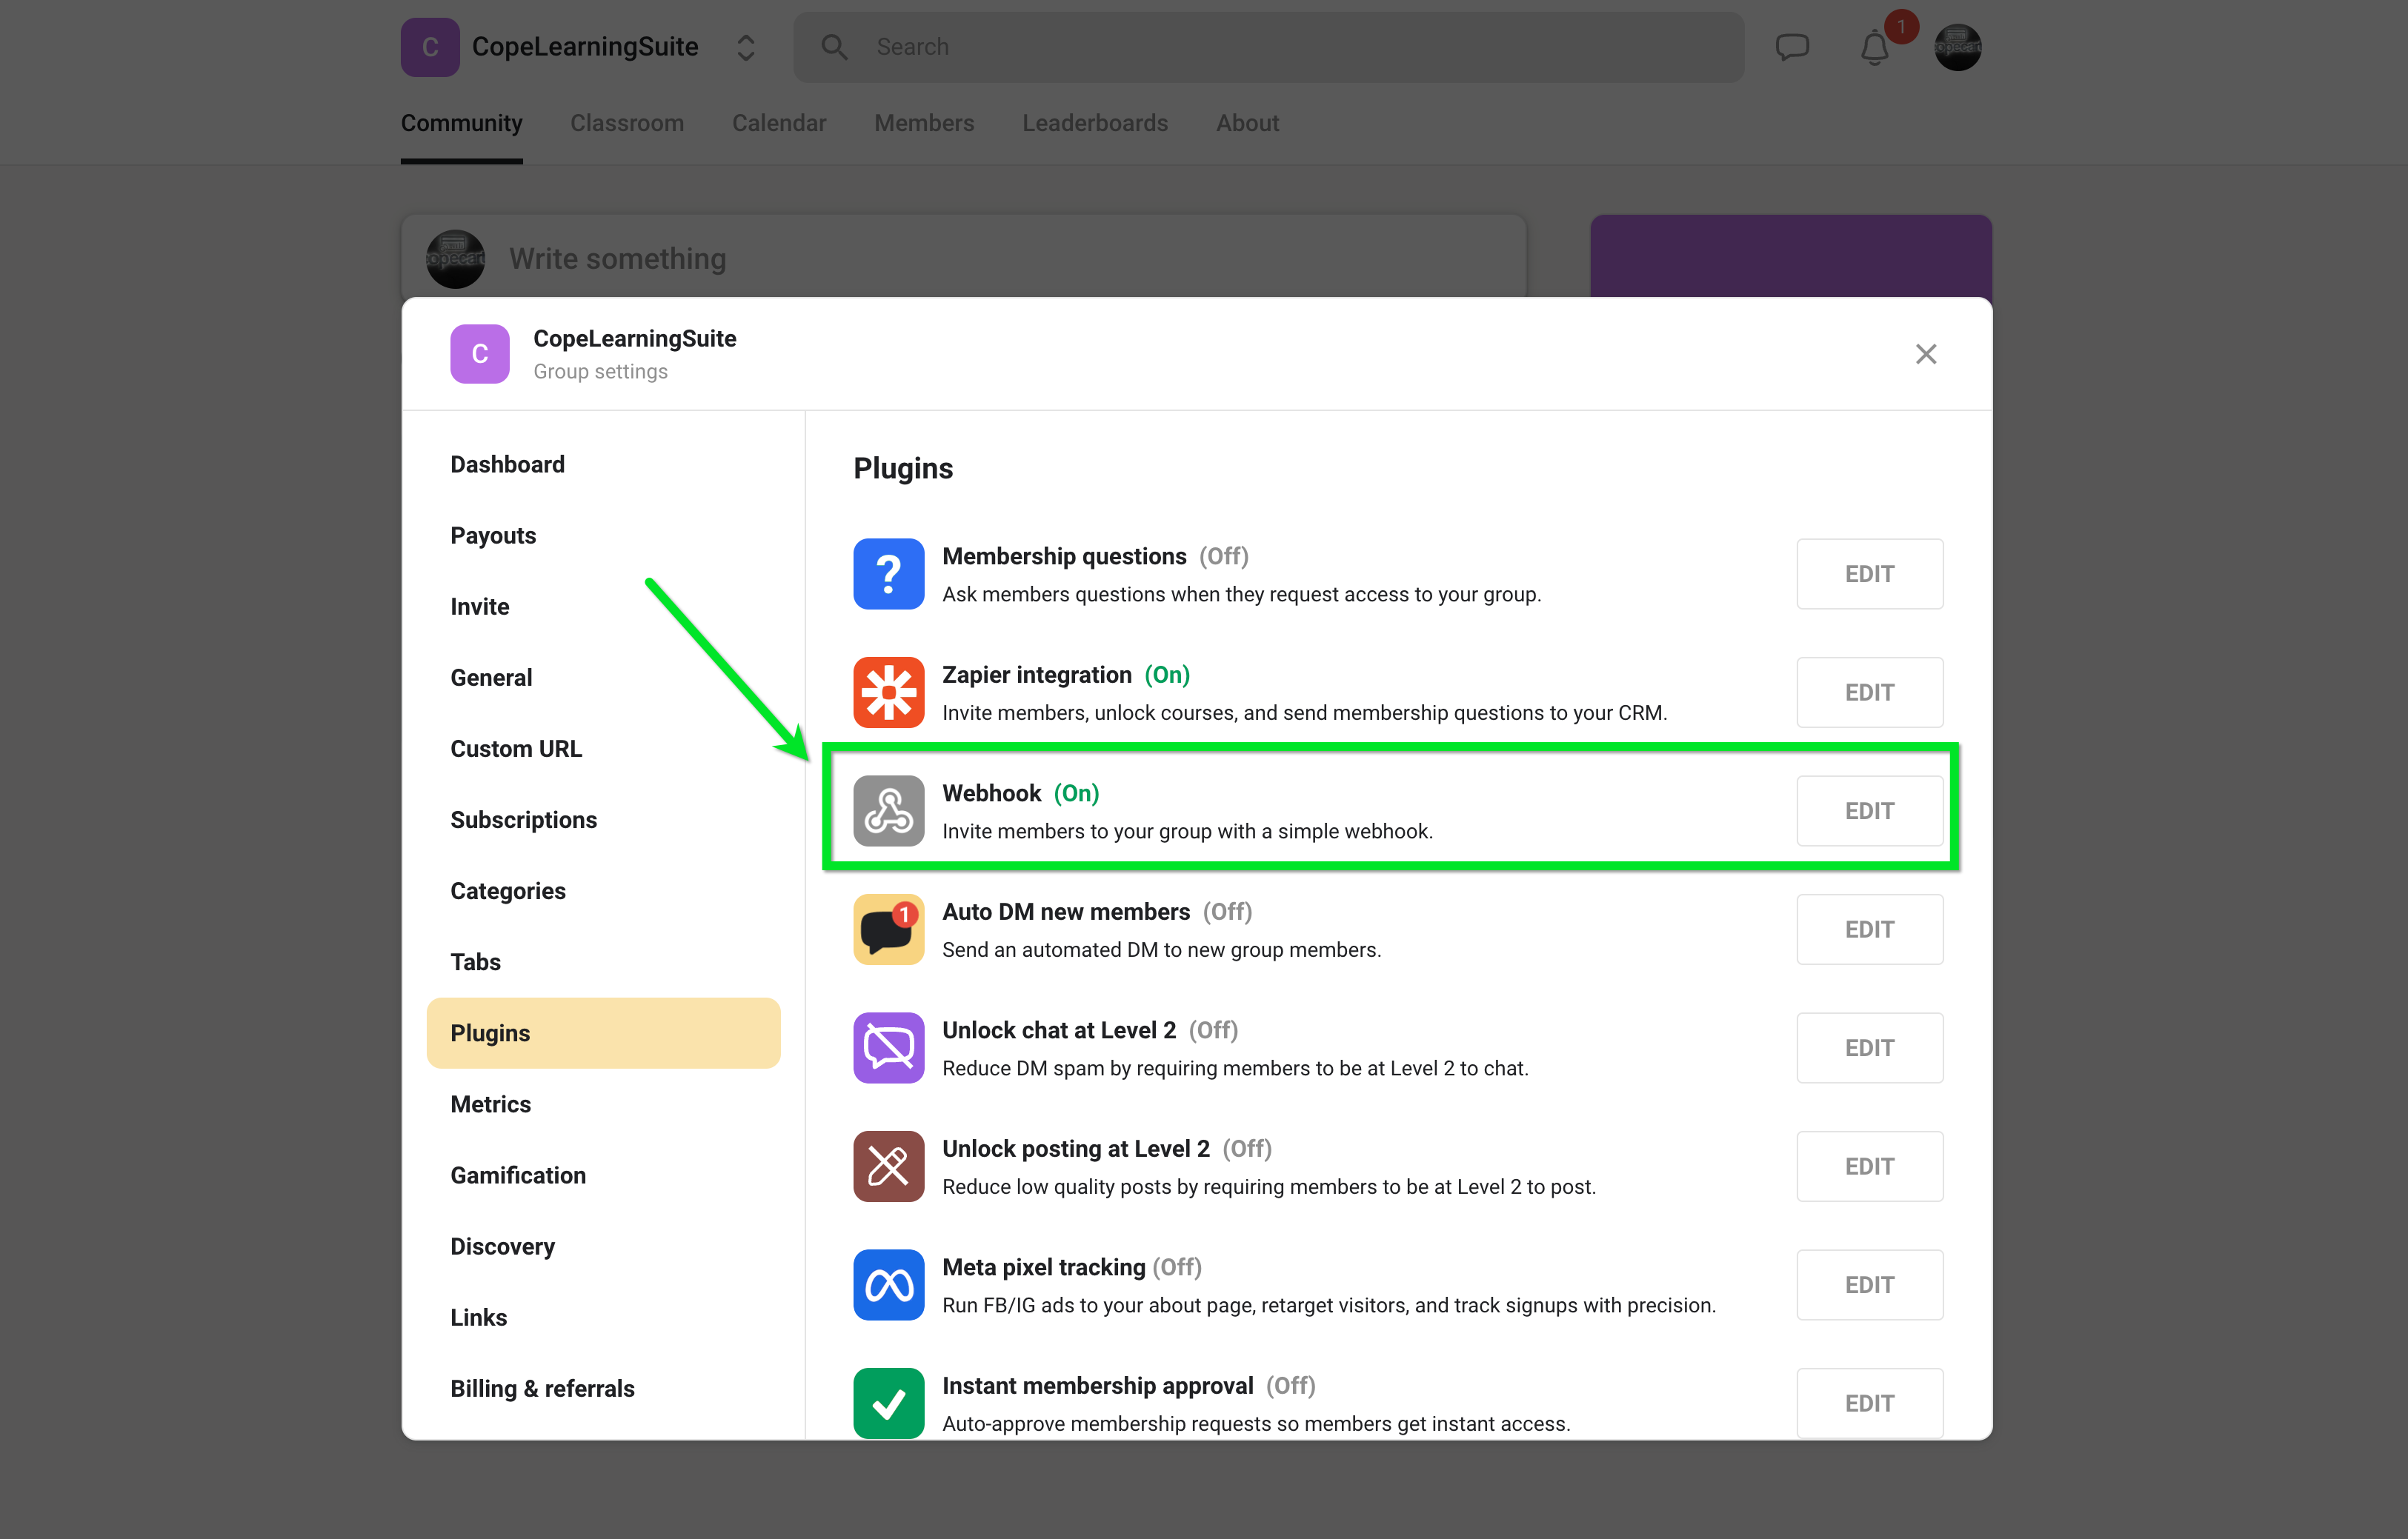Viewport: 2408px width, 1539px height.
Task: Click the Instant membership approval checkmark icon
Action: pyautogui.click(x=888, y=1403)
